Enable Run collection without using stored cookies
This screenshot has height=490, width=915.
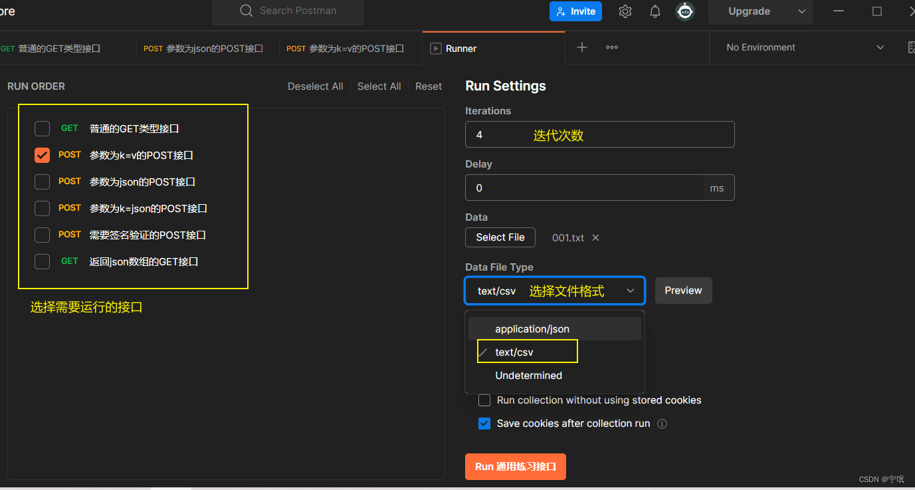(x=484, y=400)
